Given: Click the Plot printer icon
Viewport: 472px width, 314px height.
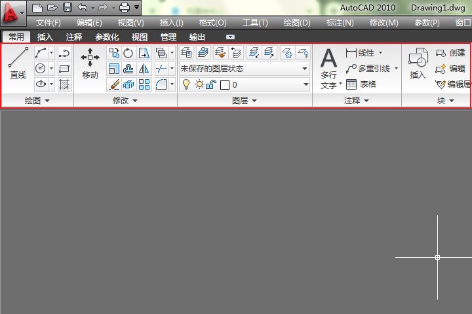Looking at the screenshot, I should 125,7.
